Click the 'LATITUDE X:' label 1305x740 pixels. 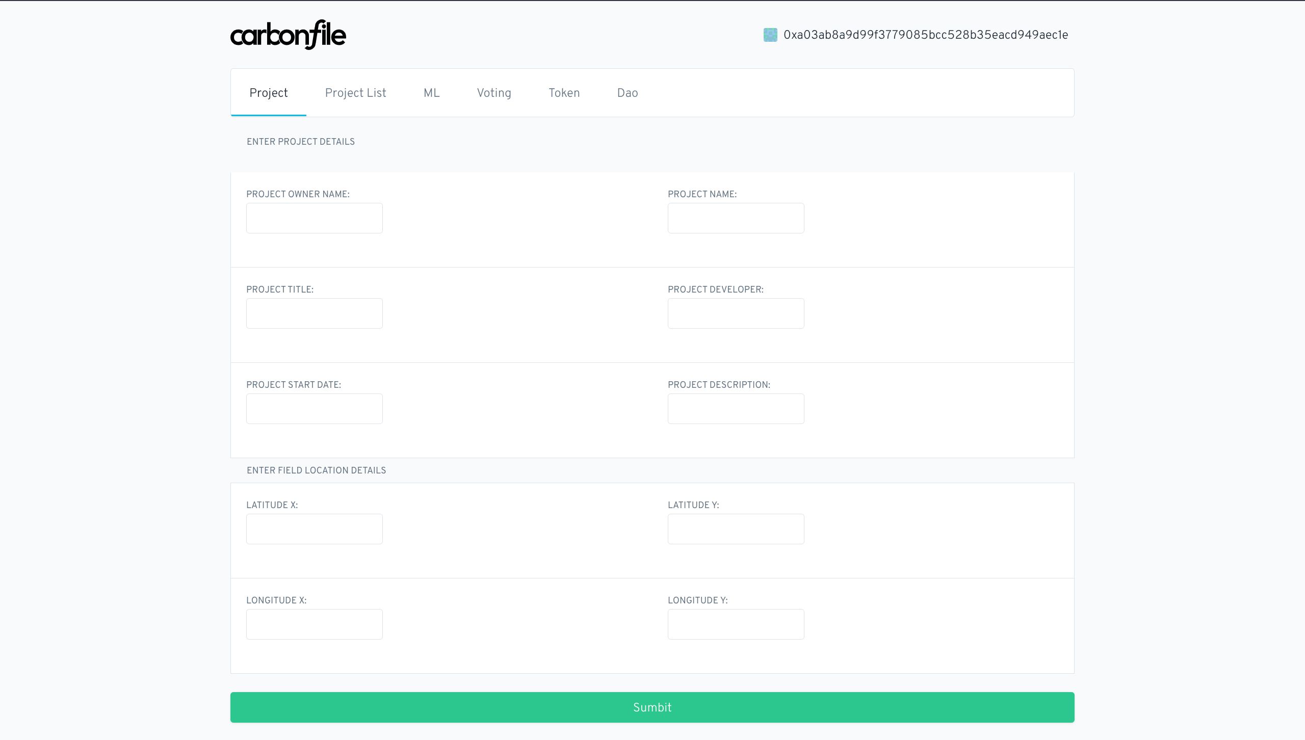(x=272, y=505)
